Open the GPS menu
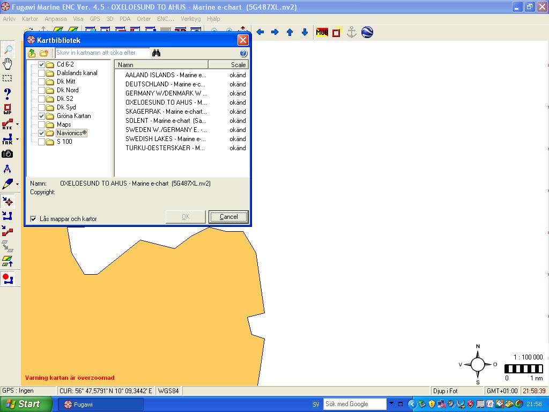The height and width of the screenshot is (412, 549). tap(94, 19)
